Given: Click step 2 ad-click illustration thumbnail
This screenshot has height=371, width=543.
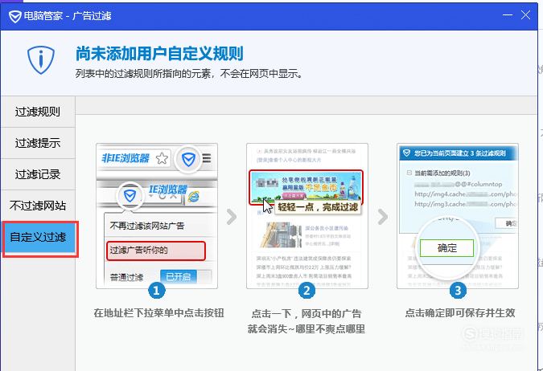Looking at the screenshot, I should (x=307, y=216).
